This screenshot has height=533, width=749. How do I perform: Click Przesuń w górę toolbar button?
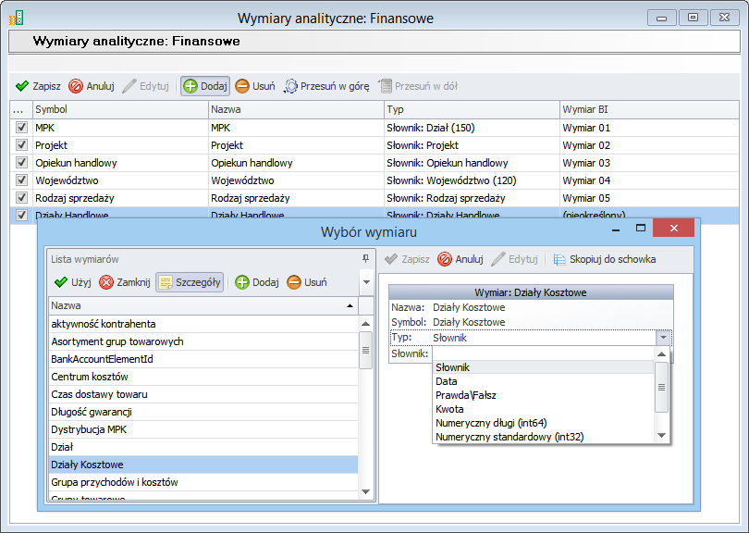click(x=326, y=86)
